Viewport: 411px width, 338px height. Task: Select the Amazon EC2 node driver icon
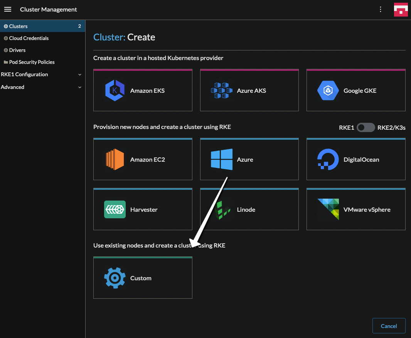(x=115, y=159)
